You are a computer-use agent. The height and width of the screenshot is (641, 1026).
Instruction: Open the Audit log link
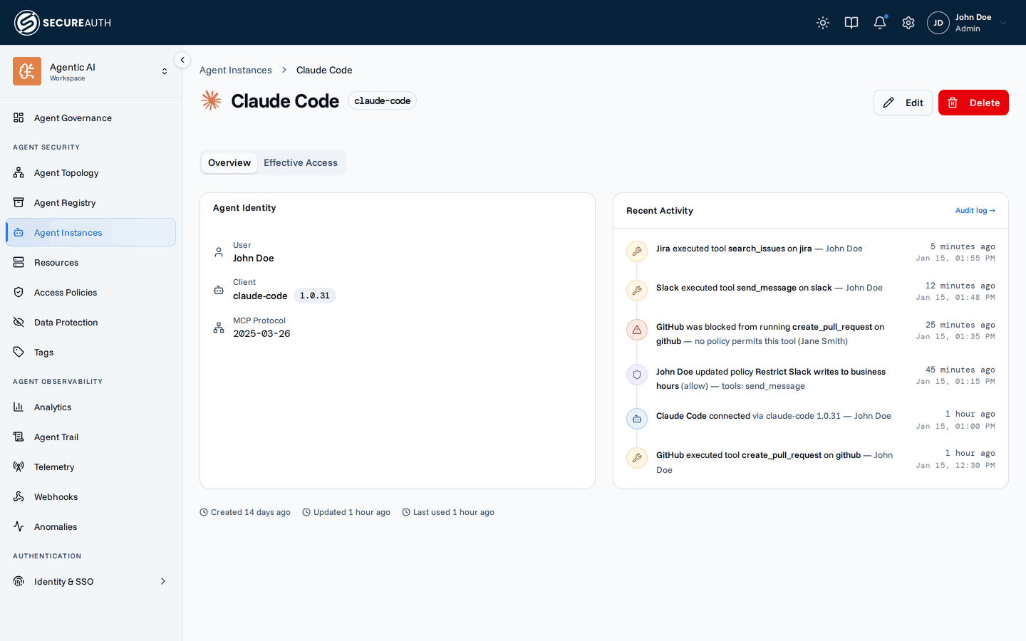point(975,211)
